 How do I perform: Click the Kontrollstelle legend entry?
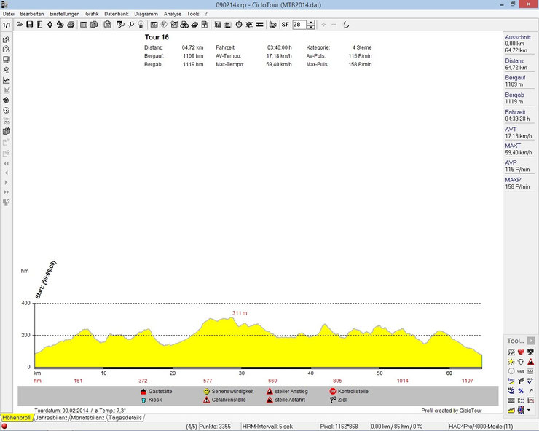click(x=349, y=391)
